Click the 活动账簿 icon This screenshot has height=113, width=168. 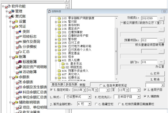20,72
